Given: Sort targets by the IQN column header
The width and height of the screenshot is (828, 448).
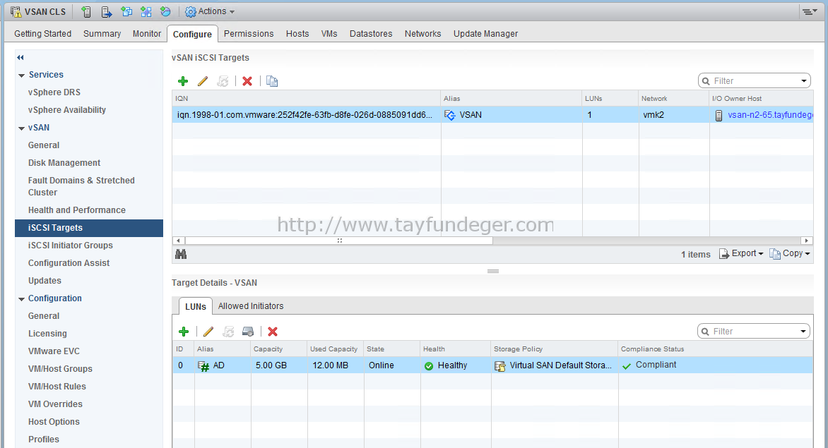Looking at the screenshot, I should [x=307, y=99].
